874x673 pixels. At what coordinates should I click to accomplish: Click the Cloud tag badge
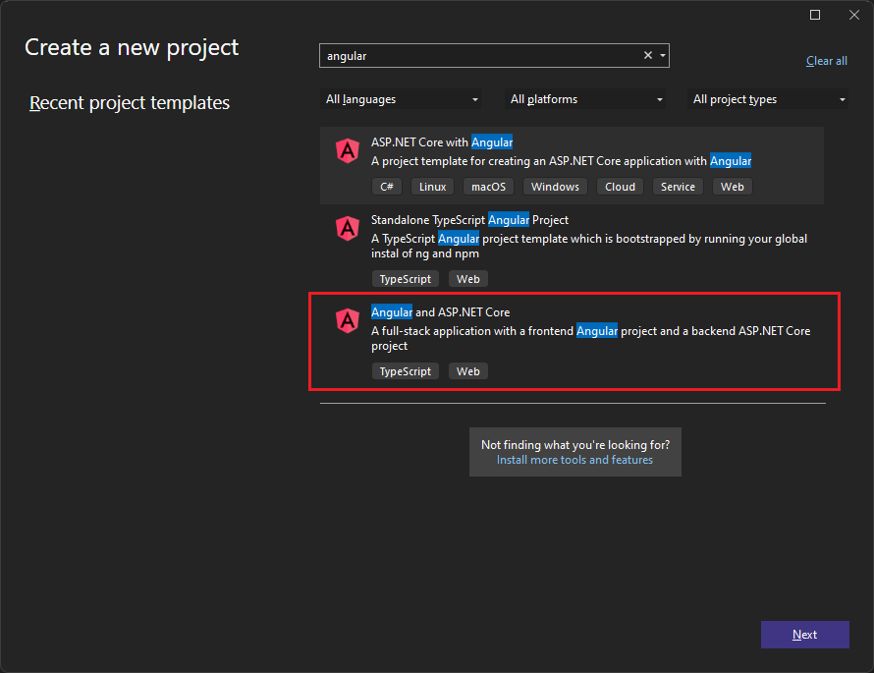(x=620, y=186)
